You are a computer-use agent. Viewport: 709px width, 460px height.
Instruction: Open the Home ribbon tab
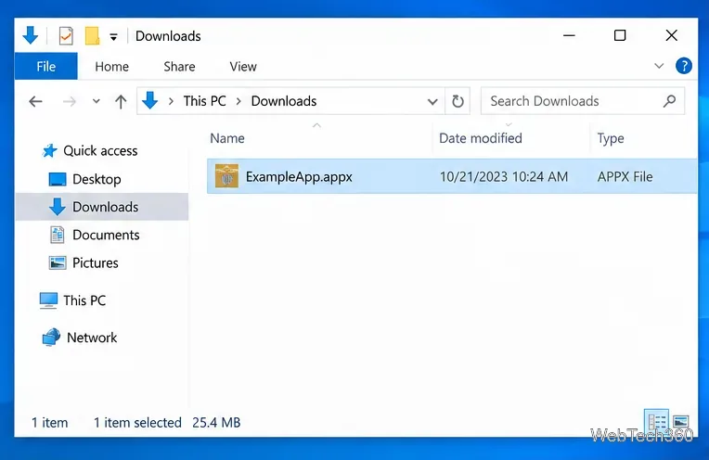[x=111, y=67]
